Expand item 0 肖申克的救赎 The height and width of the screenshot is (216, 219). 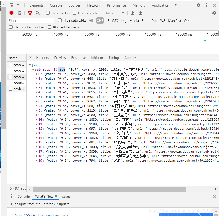pyautogui.click(x=36, y=74)
